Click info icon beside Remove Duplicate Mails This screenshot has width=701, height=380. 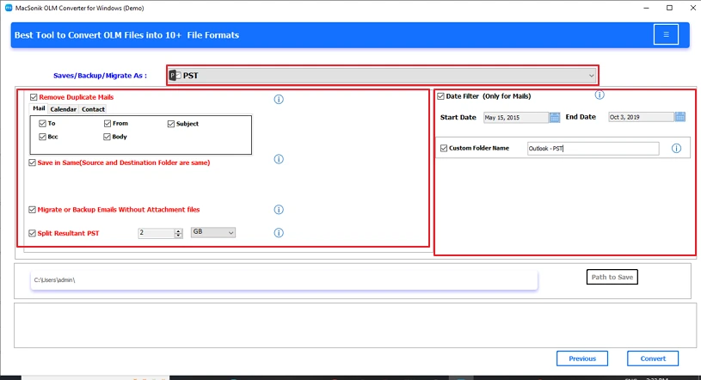point(279,100)
